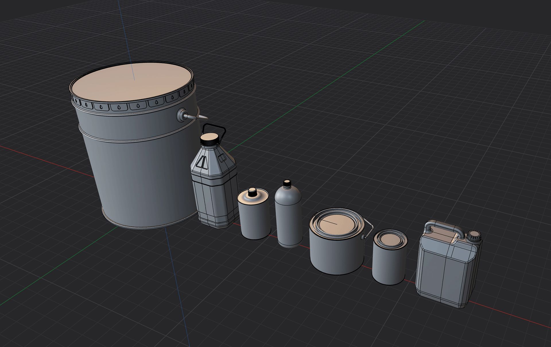Click the tall round bottle's black cap
This screenshot has width=551, height=347.
coord(287,184)
